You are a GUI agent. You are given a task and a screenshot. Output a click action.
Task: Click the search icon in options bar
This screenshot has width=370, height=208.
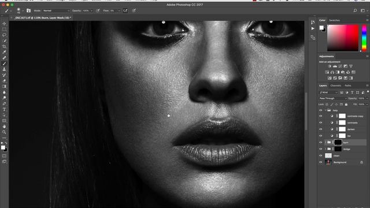point(355,10)
